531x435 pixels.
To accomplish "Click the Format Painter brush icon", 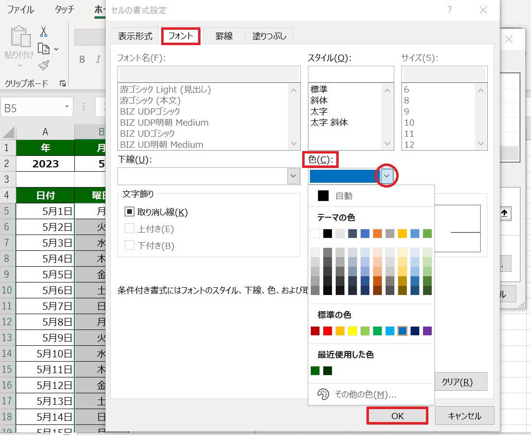I will click(x=44, y=65).
